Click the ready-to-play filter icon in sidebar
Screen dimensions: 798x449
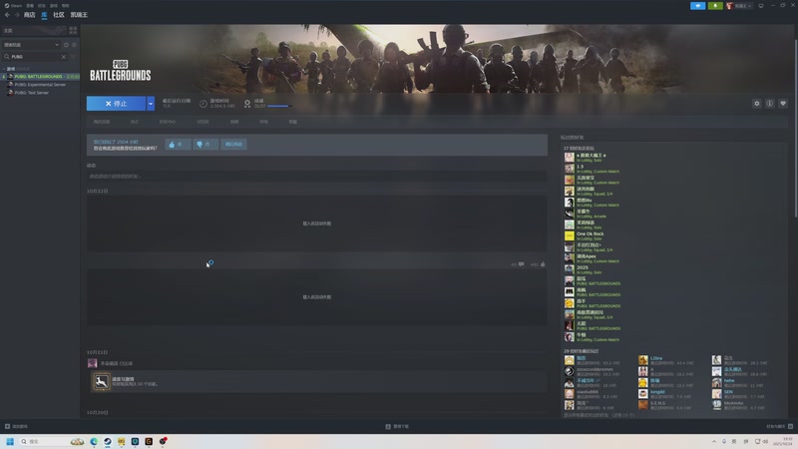[74, 45]
